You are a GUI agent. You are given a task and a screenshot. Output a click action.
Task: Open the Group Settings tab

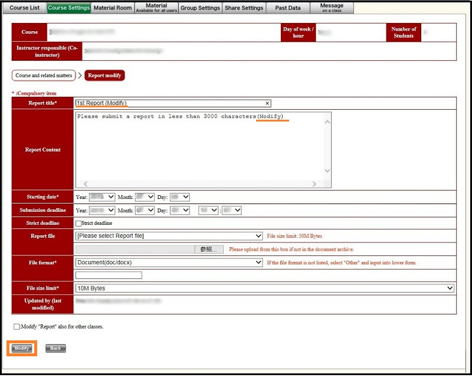click(x=200, y=8)
